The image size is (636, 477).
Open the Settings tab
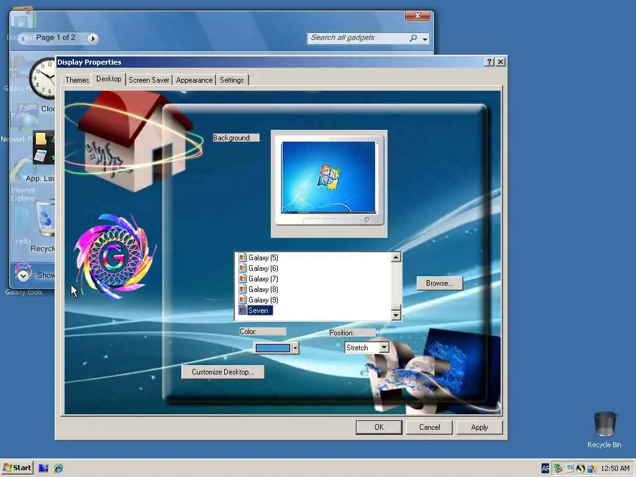232,80
